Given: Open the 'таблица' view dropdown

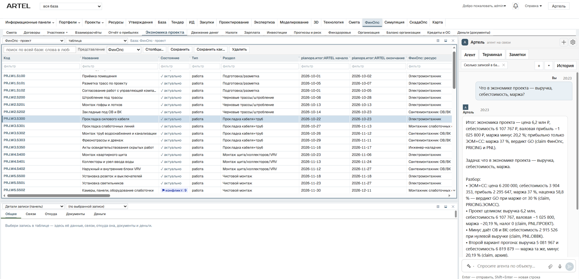Looking at the screenshot, I should pyautogui.click(x=97, y=41).
